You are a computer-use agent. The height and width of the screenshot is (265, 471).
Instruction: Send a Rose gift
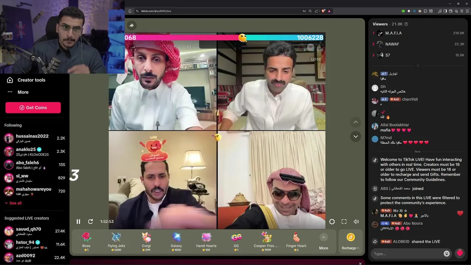coord(86,241)
